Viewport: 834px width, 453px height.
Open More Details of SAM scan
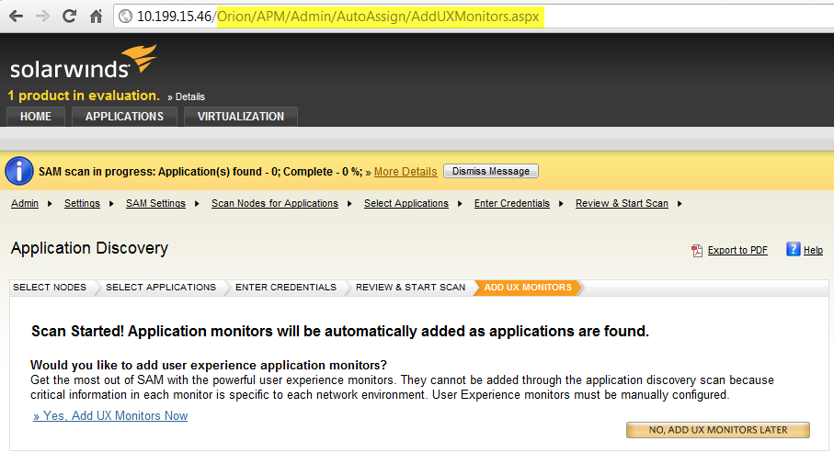[x=406, y=172]
